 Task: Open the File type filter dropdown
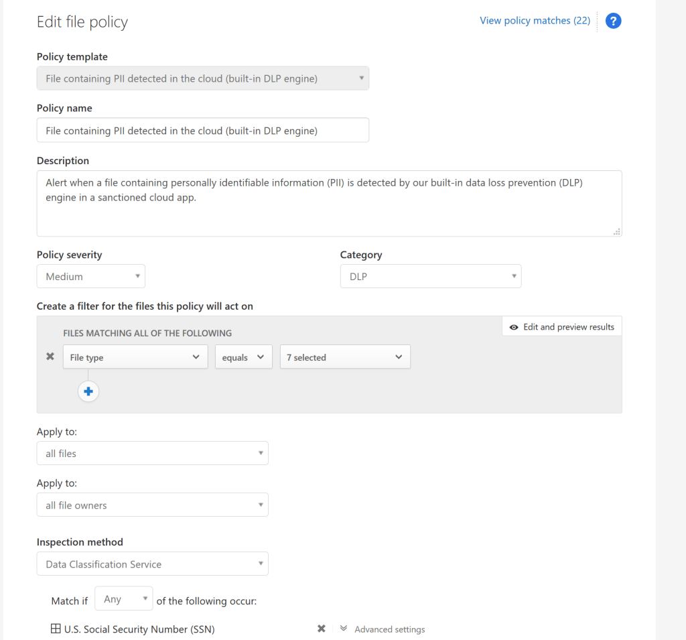tap(135, 357)
